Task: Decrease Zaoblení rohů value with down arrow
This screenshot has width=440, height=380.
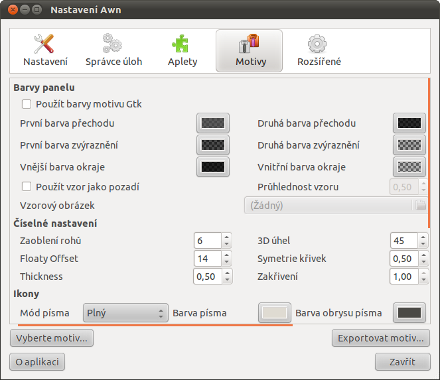Action: [227, 244]
